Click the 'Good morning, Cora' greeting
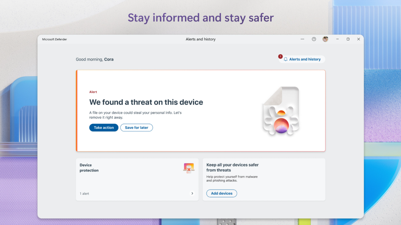Image resolution: width=401 pixels, height=225 pixels. point(95,59)
